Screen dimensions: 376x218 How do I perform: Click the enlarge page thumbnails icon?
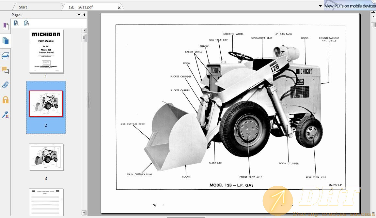point(16,23)
